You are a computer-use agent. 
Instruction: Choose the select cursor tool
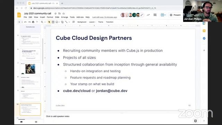tap(49, 22)
